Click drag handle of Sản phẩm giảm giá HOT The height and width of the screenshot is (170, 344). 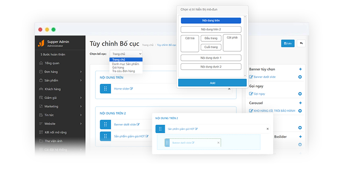pyautogui.click(x=105, y=136)
